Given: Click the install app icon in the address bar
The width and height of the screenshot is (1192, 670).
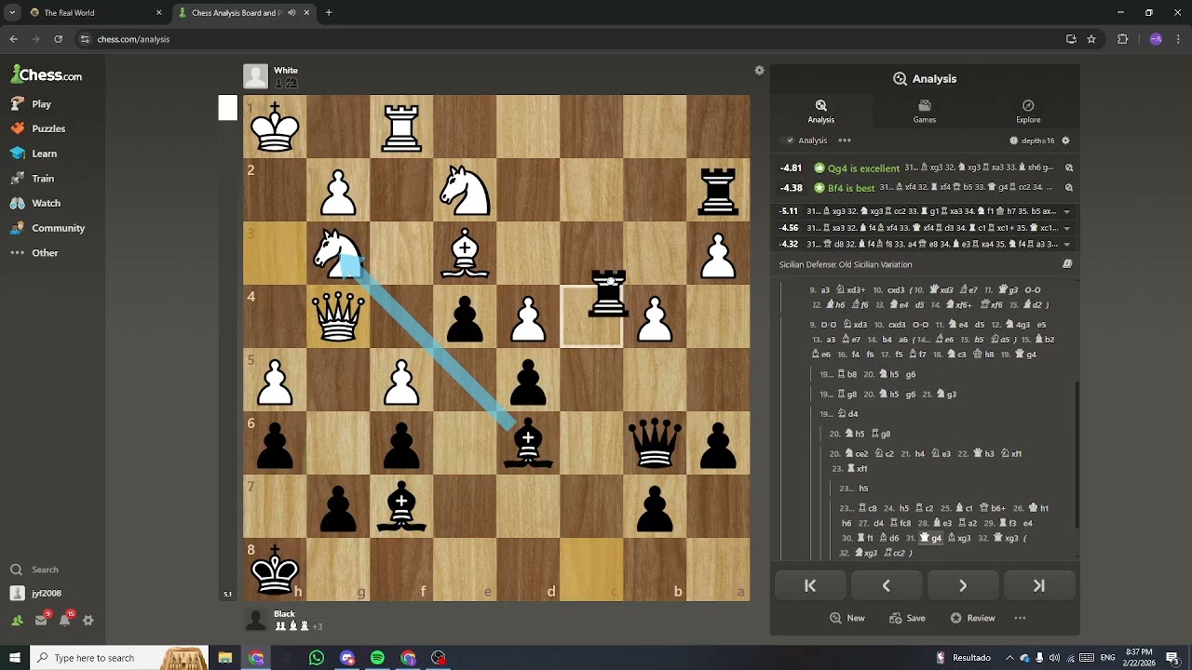Looking at the screenshot, I should [x=1071, y=39].
